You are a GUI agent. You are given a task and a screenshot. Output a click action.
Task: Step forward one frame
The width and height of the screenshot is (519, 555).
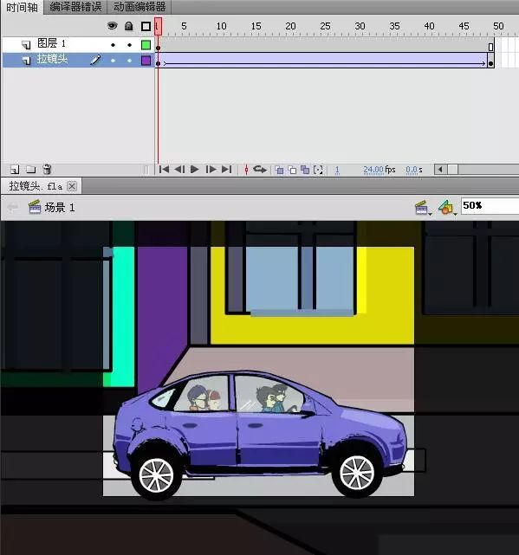pos(211,170)
